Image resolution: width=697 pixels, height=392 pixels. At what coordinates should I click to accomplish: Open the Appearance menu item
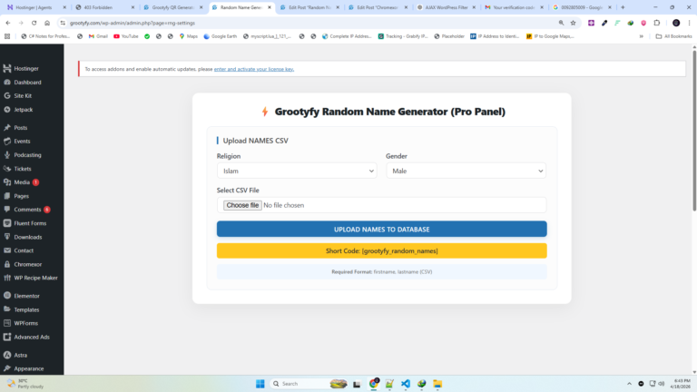28,368
